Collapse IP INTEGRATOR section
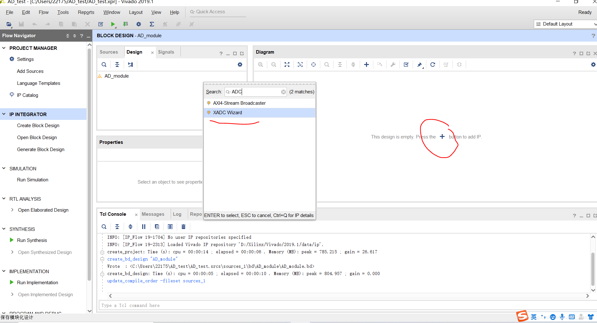Screen dimensions: 597x323 tap(4, 114)
